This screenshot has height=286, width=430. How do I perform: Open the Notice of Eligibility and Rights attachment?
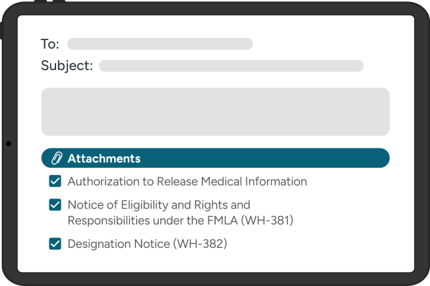click(x=158, y=204)
